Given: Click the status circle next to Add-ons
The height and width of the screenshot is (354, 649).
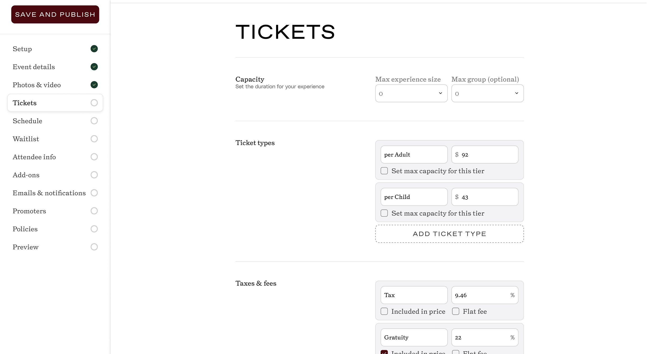Looking at the screenshot, I should [x=94, y=175].
